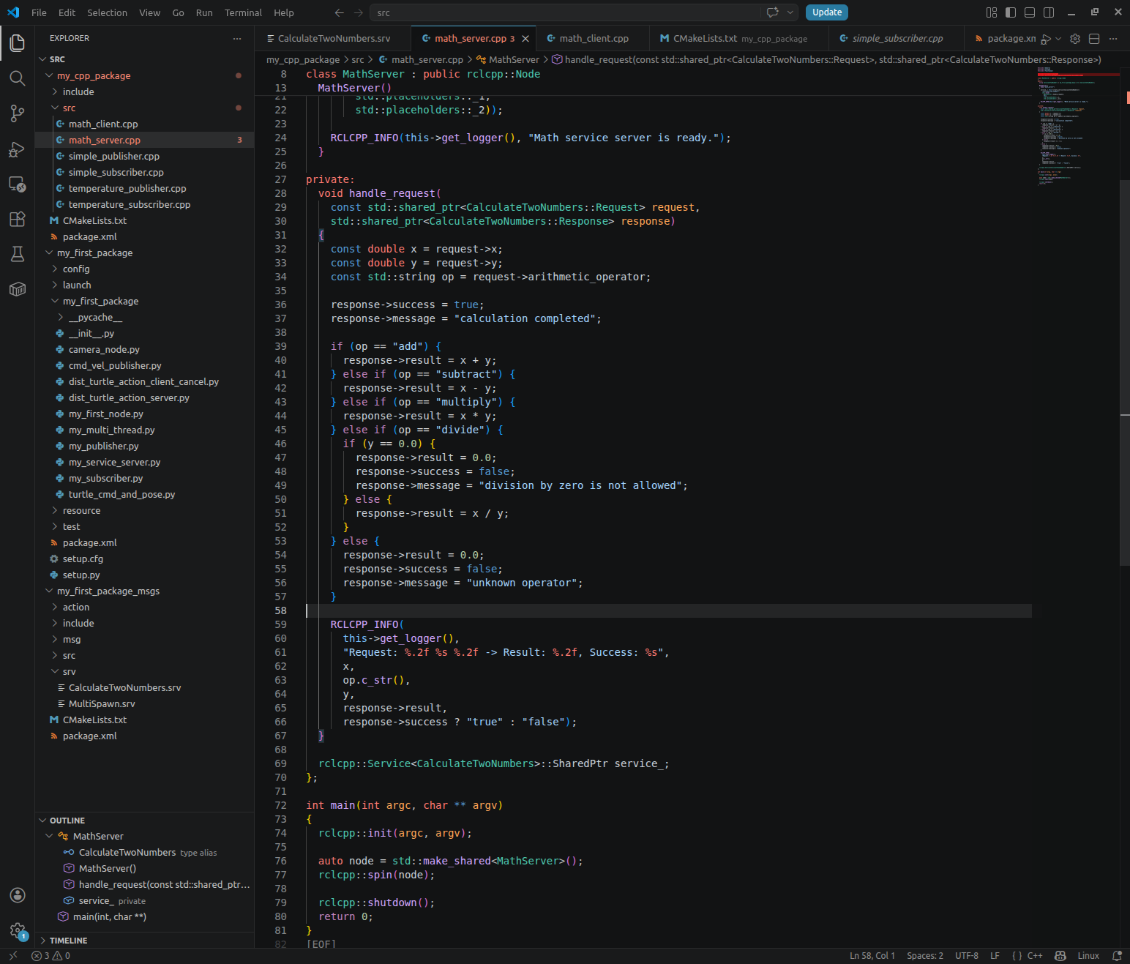The height and width of the screenshot is (964, 1130).
Task: Open the debug run dropdown arrow
Action: (1058, 39)
